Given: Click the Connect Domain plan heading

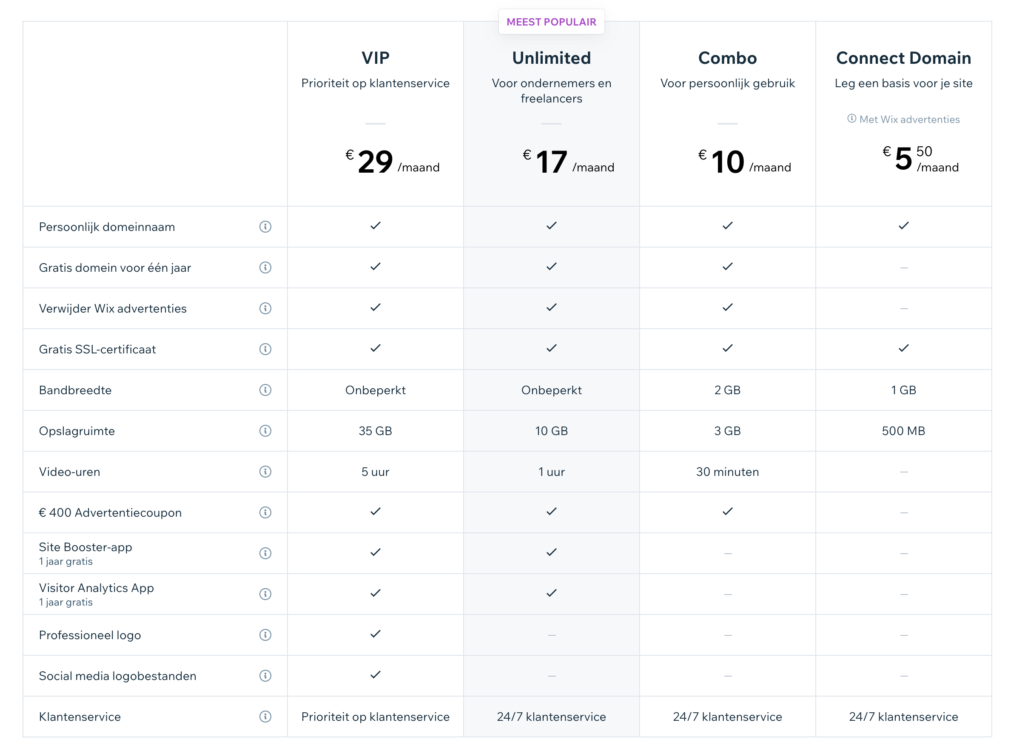Looking at the screenshot, I should click(903, 58).
